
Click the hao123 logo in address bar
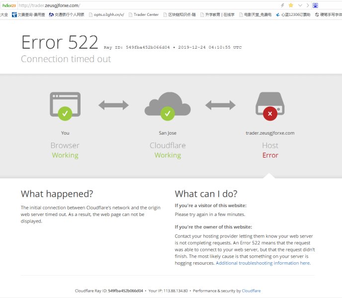coord(9,5)
